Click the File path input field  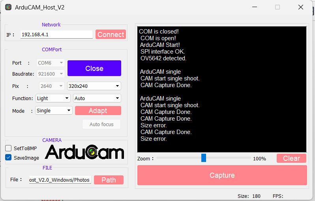(x=60, y=180)
